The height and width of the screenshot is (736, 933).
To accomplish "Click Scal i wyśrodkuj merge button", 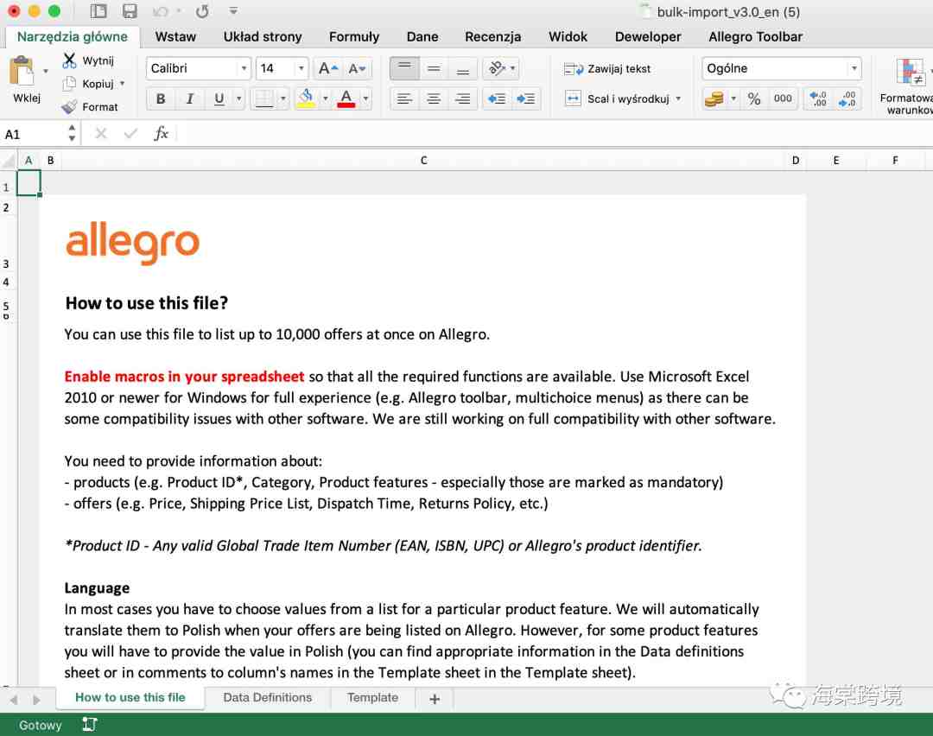I will [x=617, y=98].
